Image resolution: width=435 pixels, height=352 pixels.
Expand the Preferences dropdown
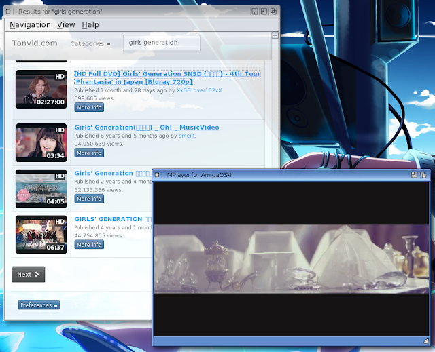[x=39, y=305]
